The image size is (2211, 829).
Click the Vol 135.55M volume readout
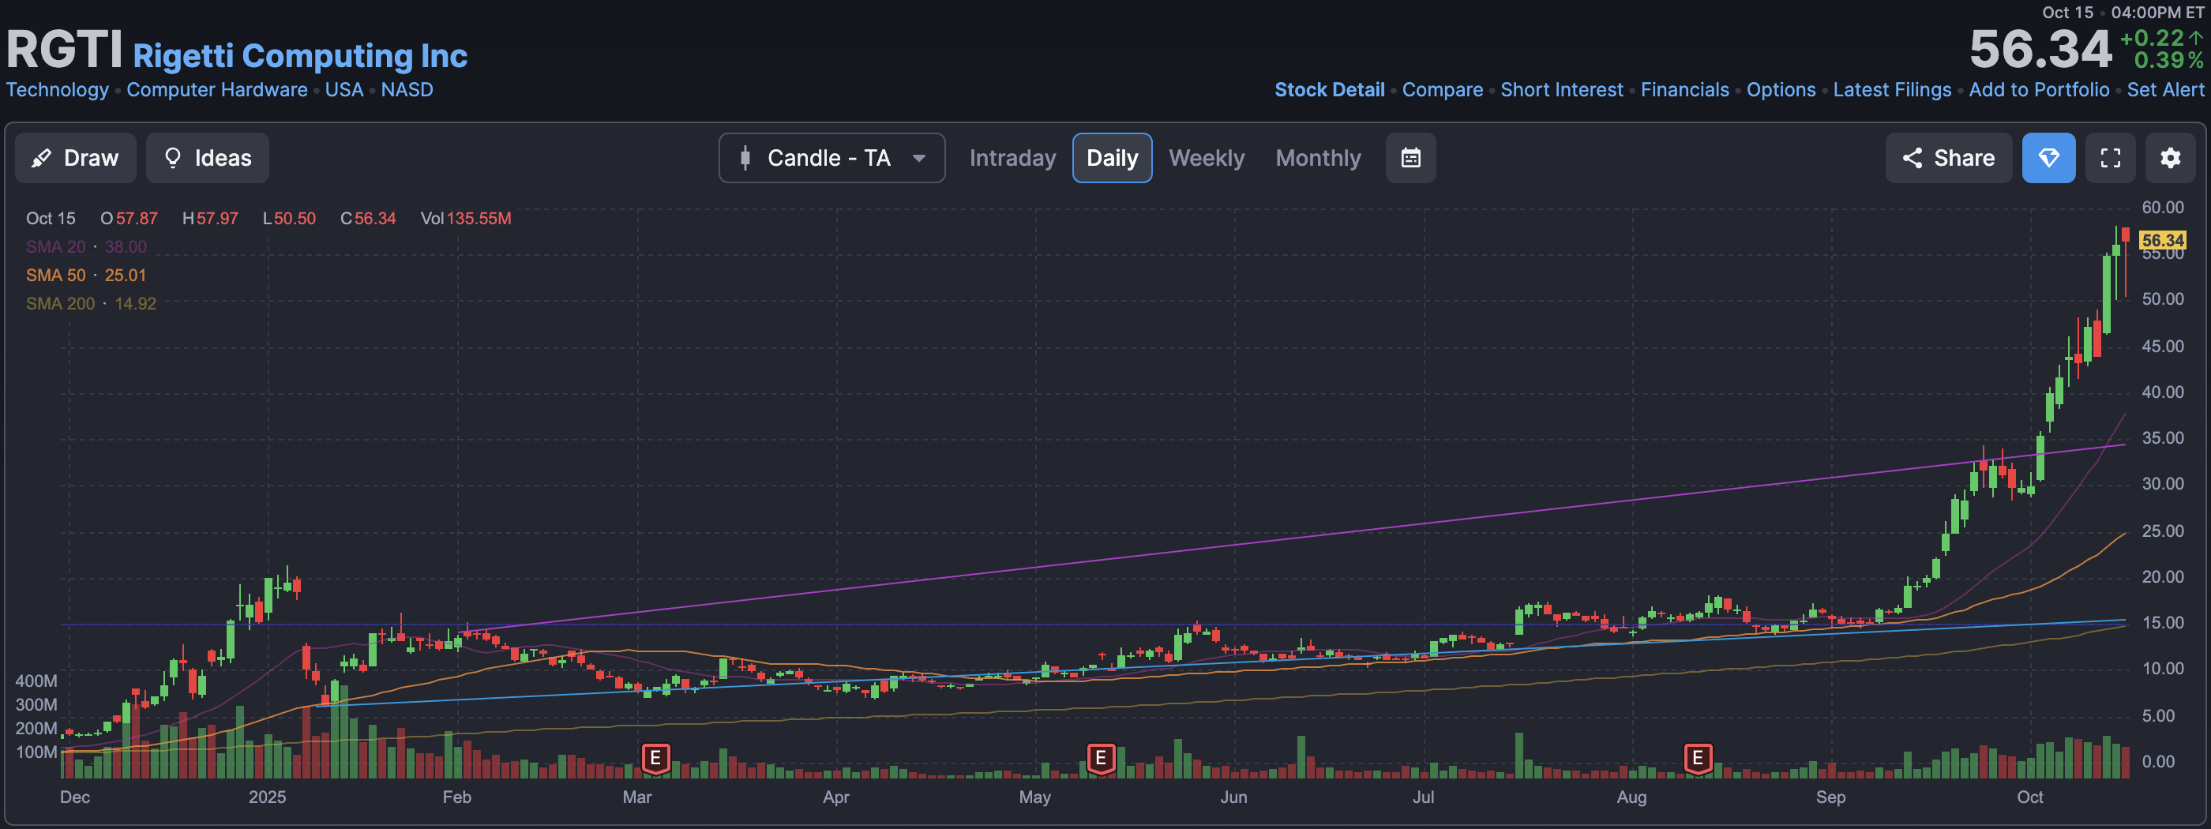click(x=465, y=219)
